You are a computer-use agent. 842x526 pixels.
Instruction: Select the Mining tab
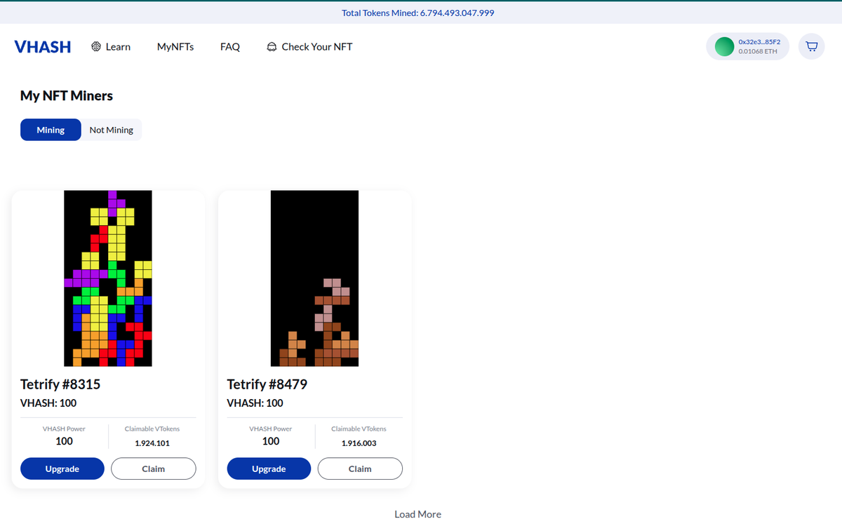[x=51, y=130]
